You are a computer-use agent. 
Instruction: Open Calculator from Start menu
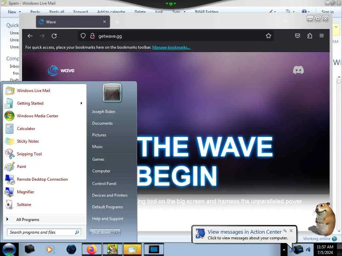tap(45, 128)
